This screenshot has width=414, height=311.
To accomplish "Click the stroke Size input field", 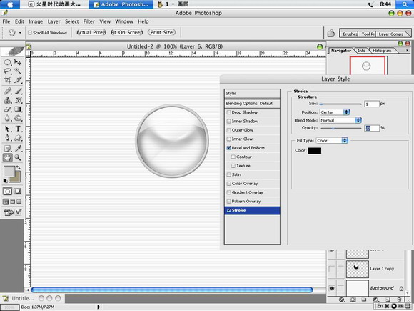I will click(x=372, y=104).
